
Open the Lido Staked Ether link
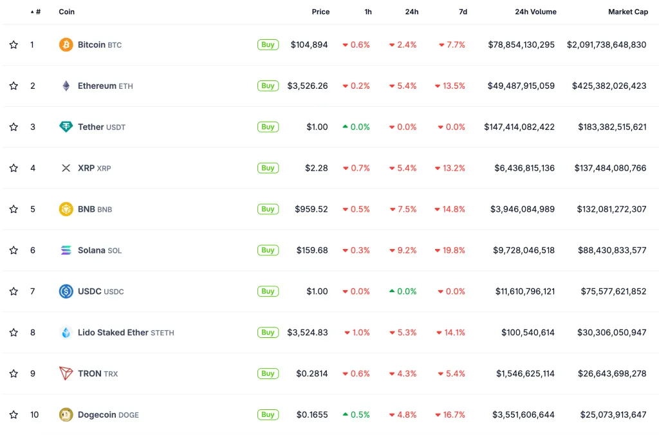point(113,333)
